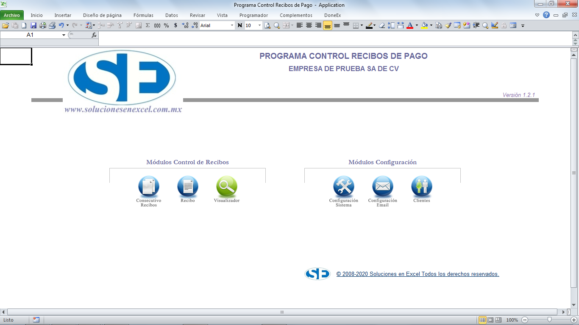Click the eraser clear icon

pyautogui.click(x=382, y=25)
